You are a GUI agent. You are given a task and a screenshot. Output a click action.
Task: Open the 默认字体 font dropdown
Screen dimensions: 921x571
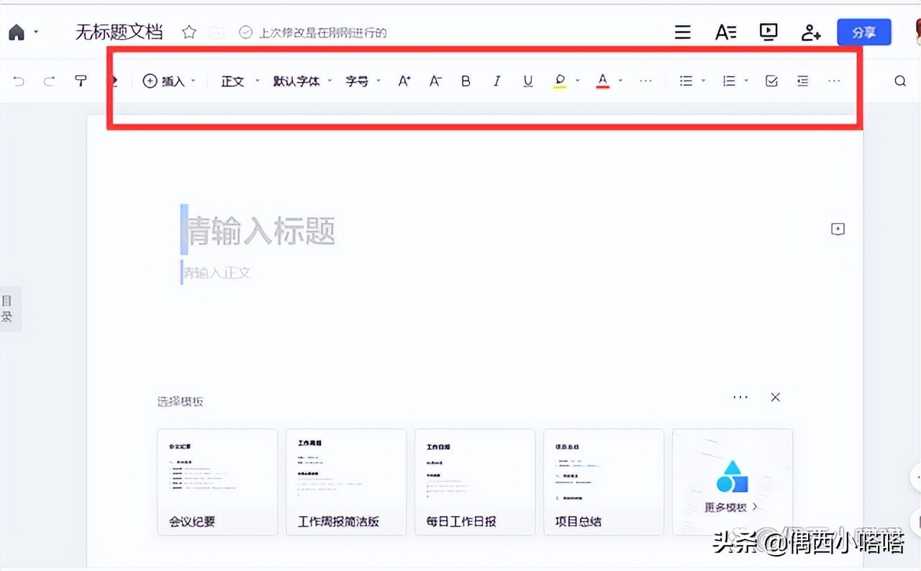(x=298, y=81)
